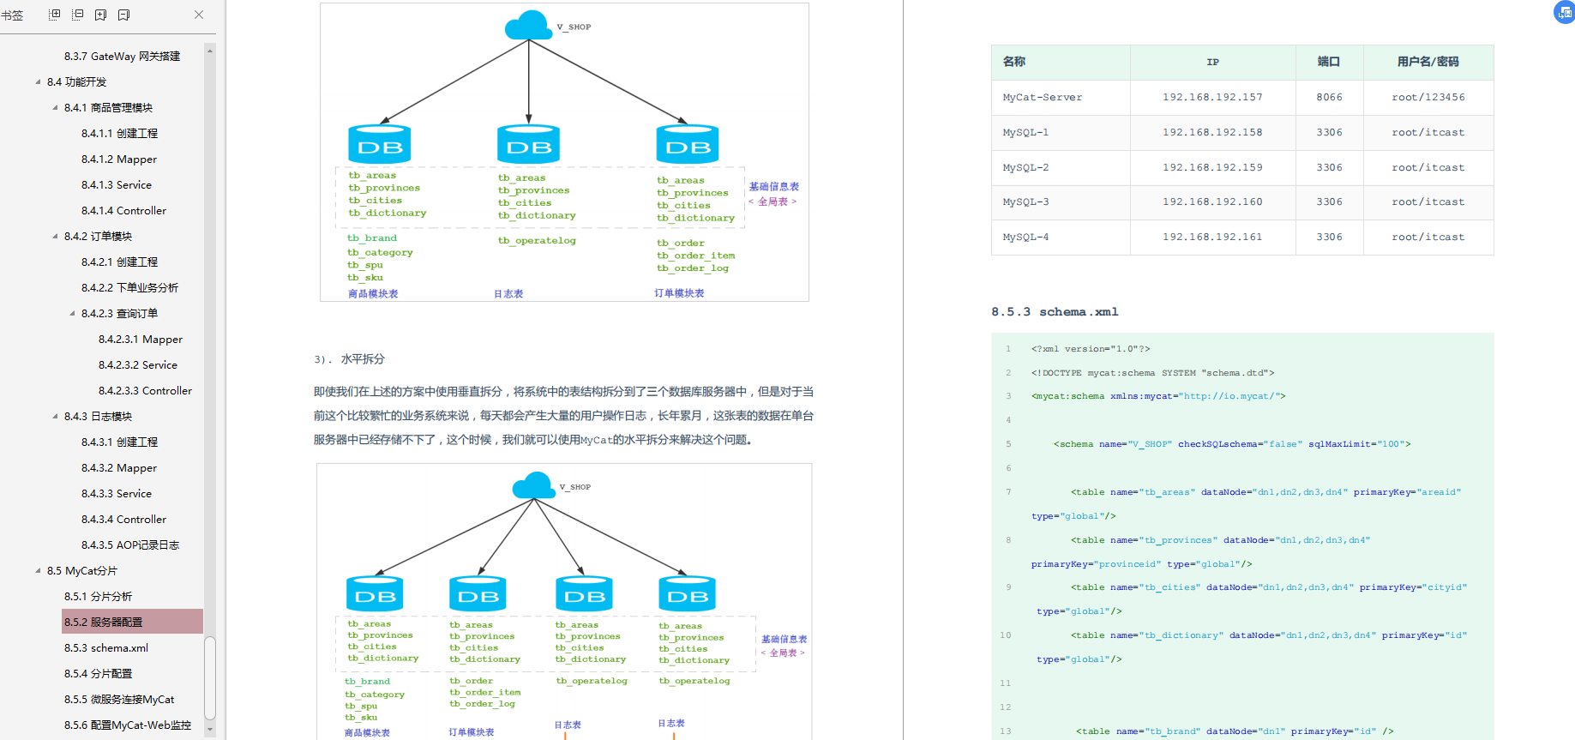The width and height of the screenshot is (1575, 740).
Task: Click IP cell 192.168.192.159
Action: pos(1212,167)
